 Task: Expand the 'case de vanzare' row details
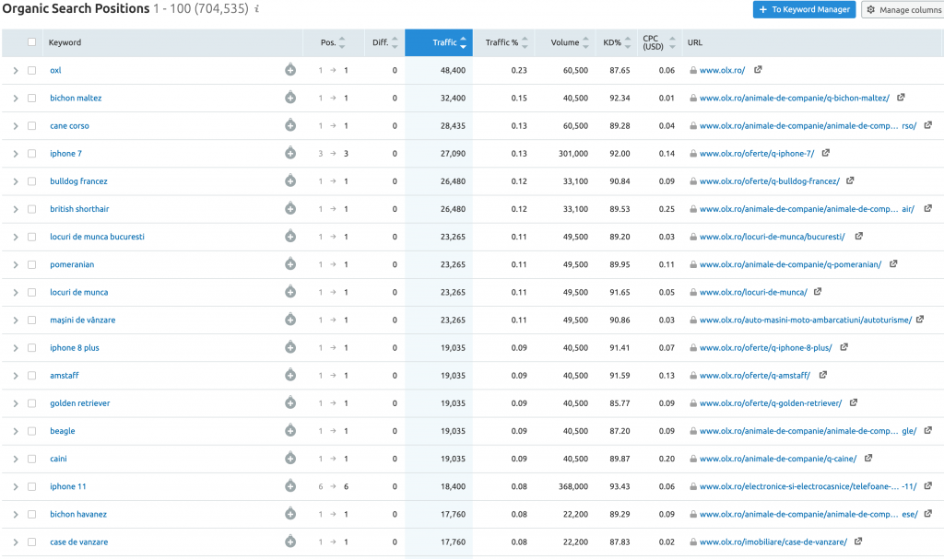(16, 542)
